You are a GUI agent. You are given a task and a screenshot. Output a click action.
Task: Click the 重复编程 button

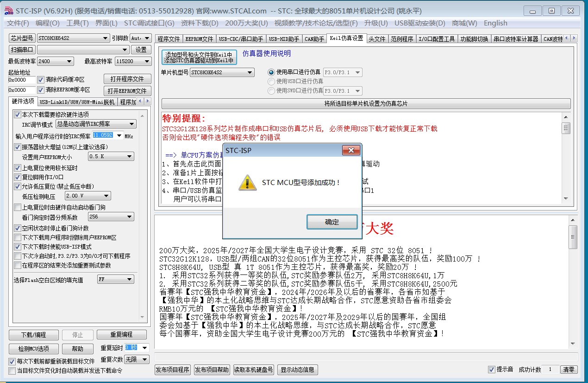(x=121, y=334)
